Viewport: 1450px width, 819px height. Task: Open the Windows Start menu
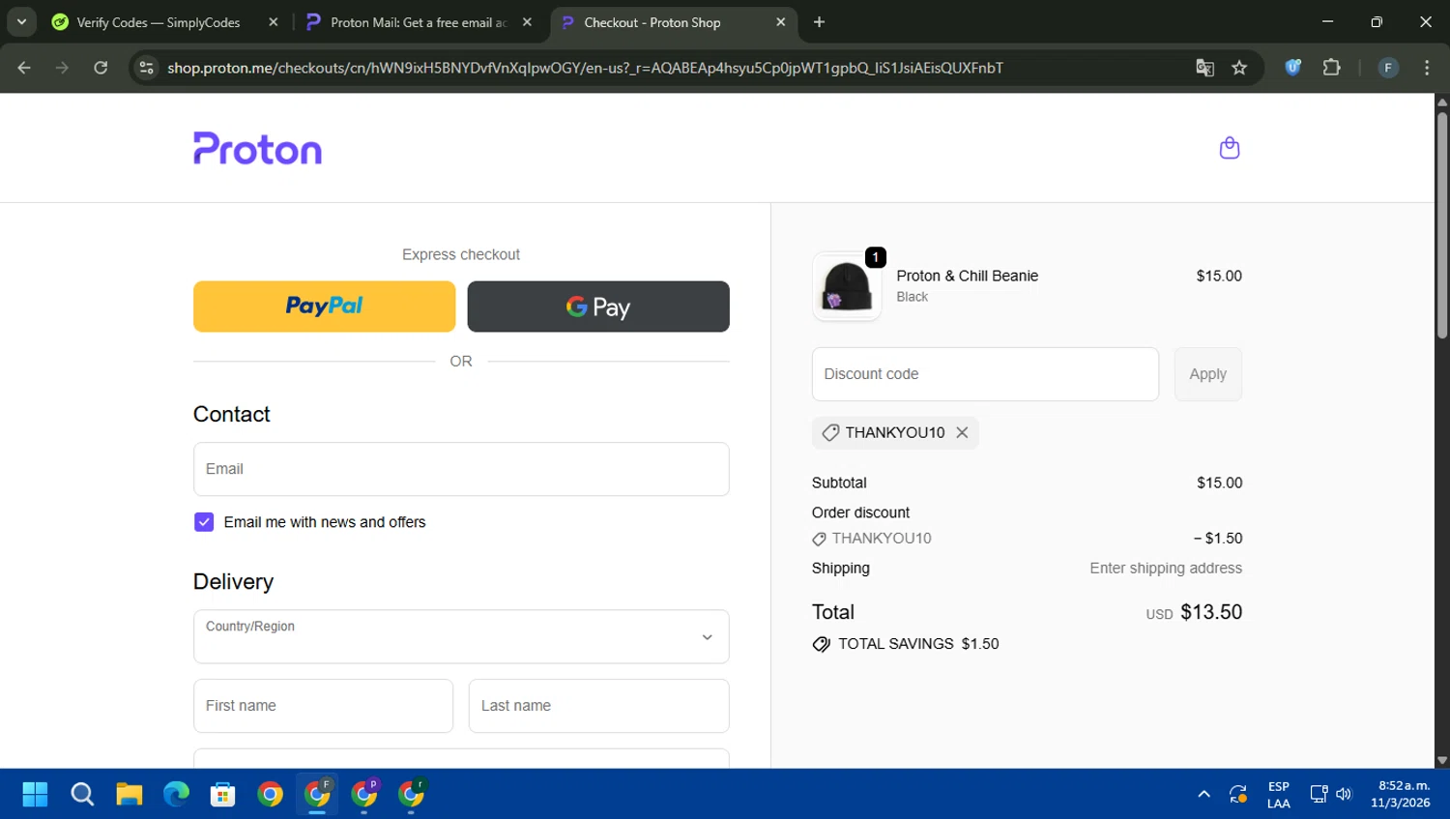pyautogui.click(x=35, y=795)
